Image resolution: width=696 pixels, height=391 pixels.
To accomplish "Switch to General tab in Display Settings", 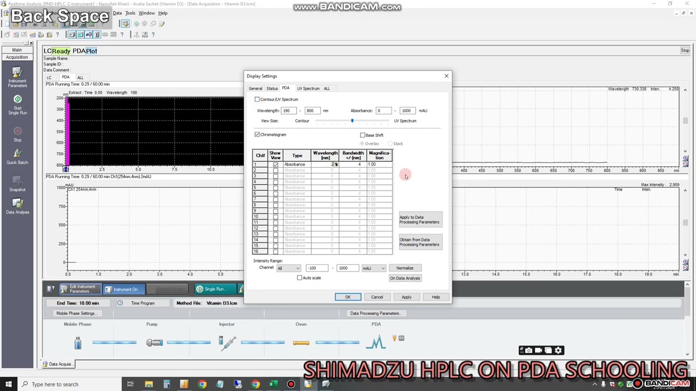I will pos(255,89).
